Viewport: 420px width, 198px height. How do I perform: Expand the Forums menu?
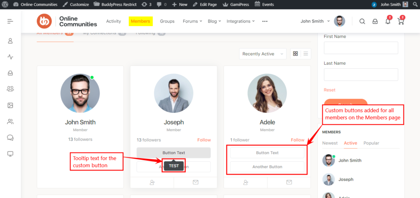click(x=192, y=21)
